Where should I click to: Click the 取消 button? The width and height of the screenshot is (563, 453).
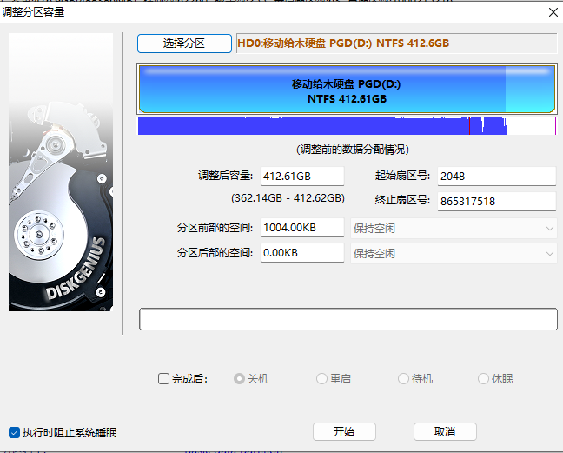pyautogui.click(x=445, y=431)
